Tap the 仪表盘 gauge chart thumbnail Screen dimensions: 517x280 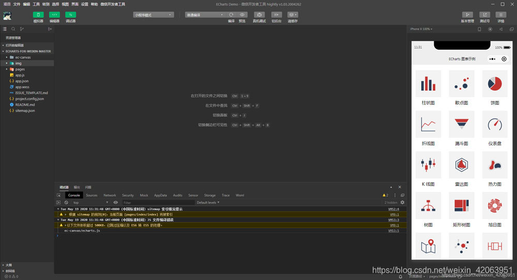tap(495, 124)
